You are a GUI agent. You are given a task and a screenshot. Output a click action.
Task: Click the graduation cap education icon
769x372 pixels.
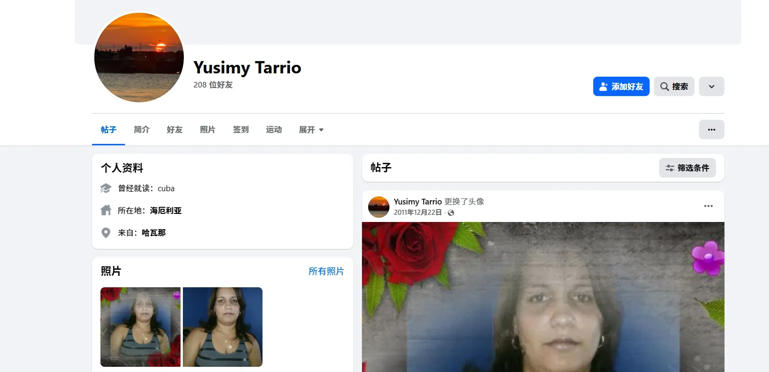point(106,188)
